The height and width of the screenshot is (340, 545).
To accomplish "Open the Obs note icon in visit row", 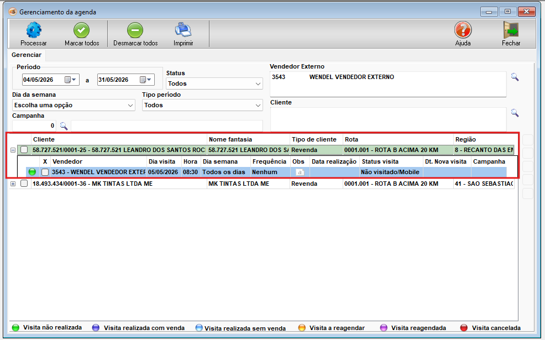I will (300, 172).
